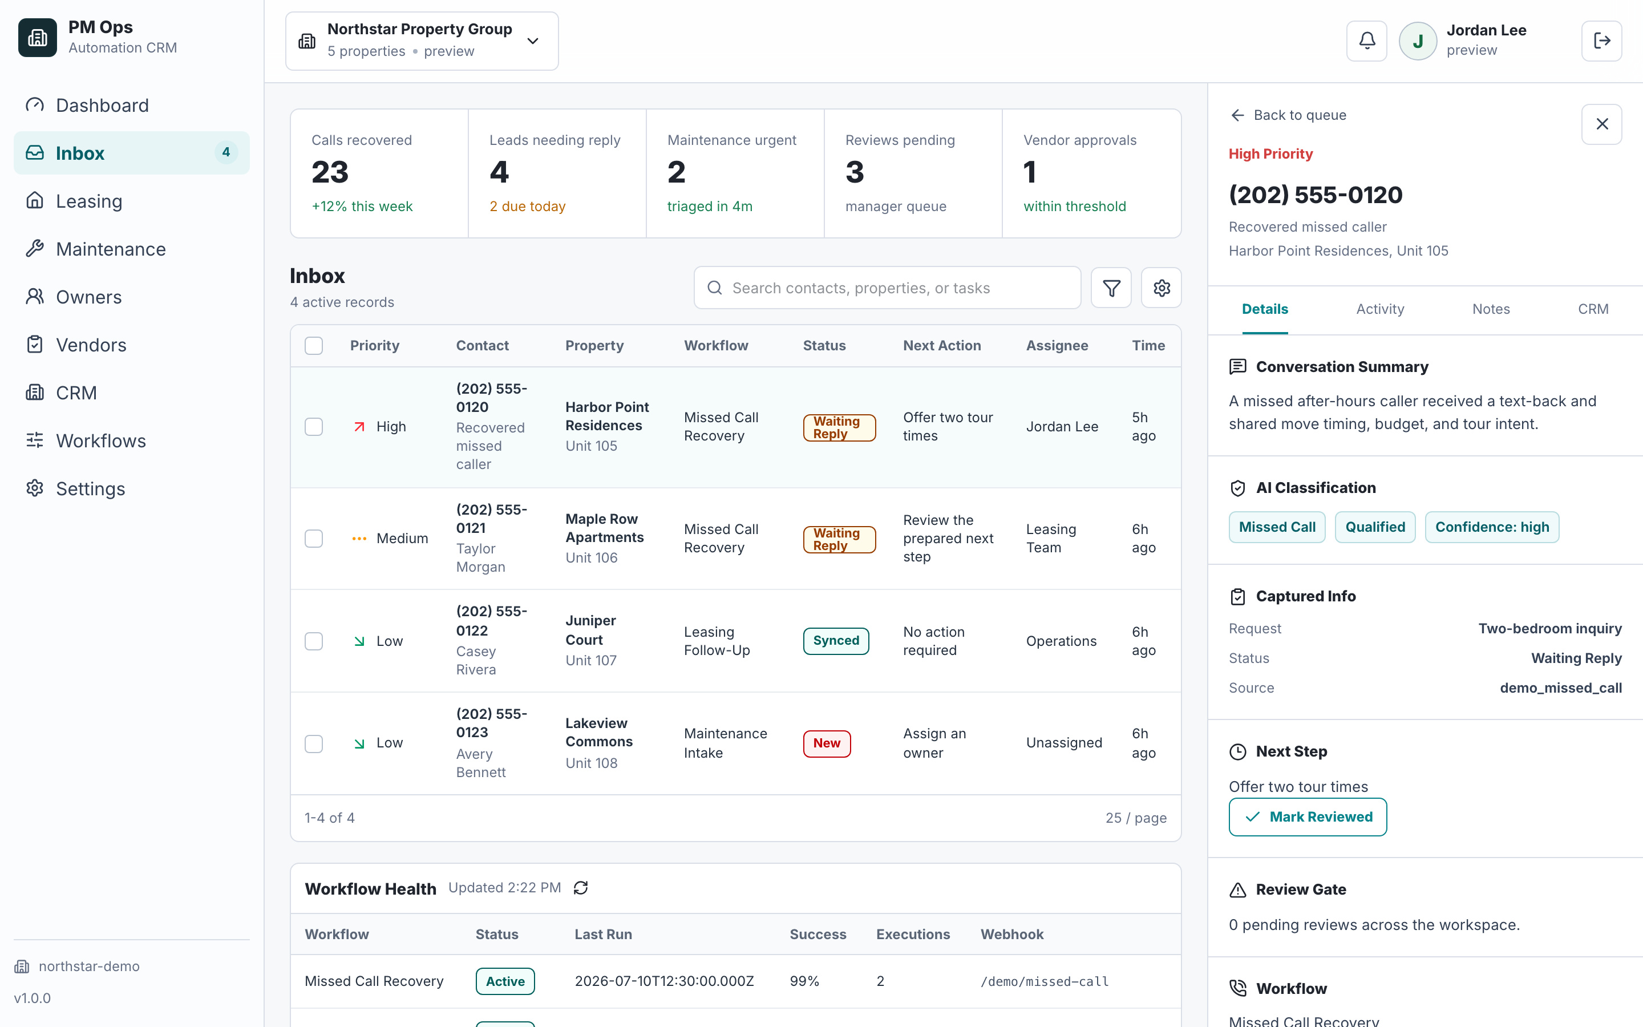This screenshot has height=1027, width=1643.
Task: Focus the search contacts input field
Action: tap(887, 288)
